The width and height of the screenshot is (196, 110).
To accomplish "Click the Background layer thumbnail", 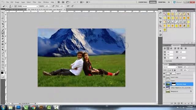I will click(168, 91).
